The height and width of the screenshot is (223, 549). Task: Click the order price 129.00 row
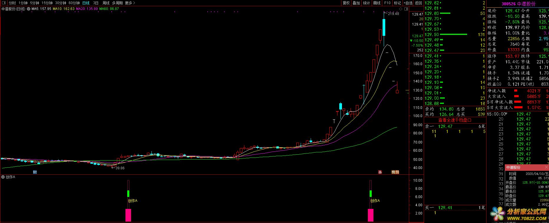point(455,98)
